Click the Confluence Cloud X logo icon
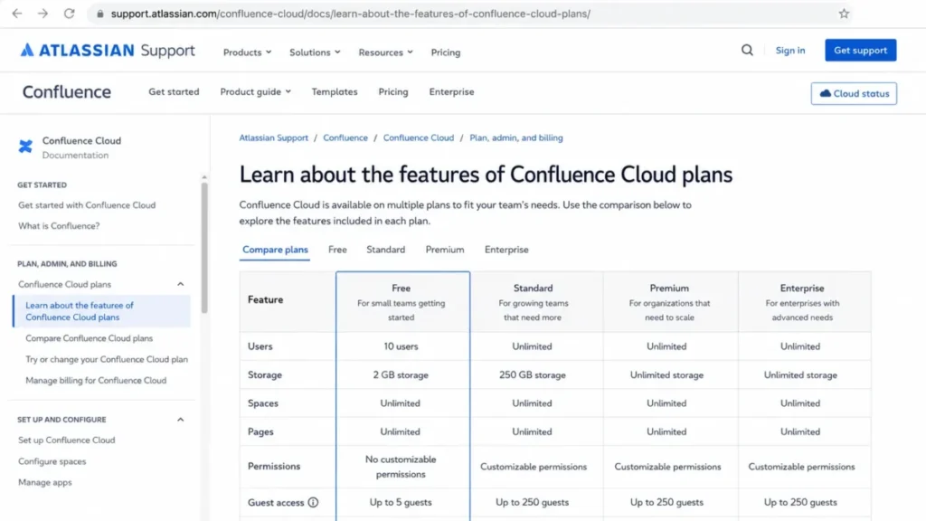 point(25,147)
